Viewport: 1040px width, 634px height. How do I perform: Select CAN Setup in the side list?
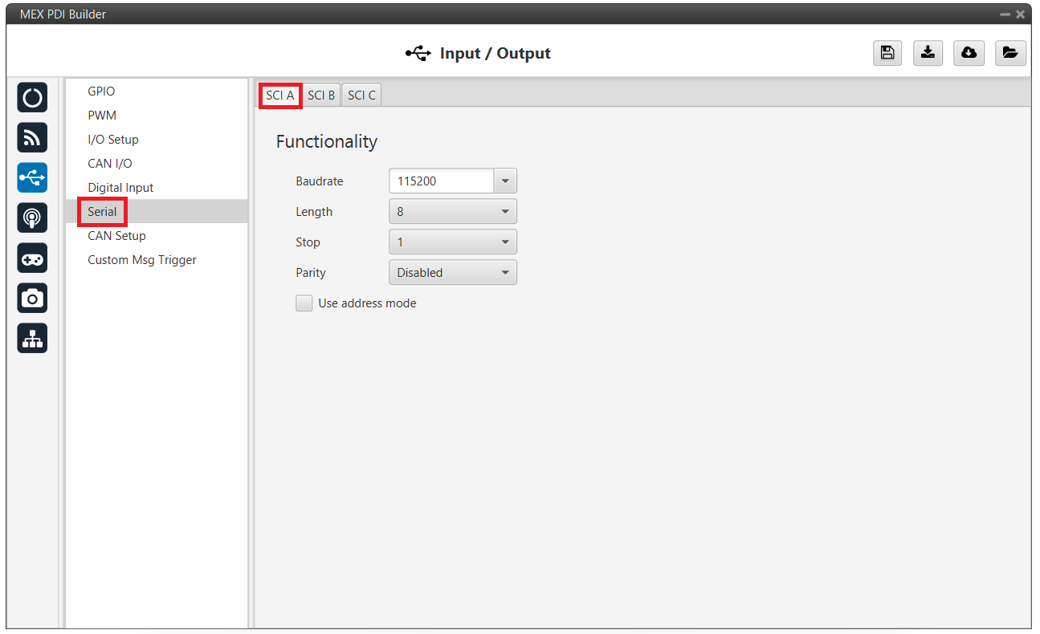116,236
